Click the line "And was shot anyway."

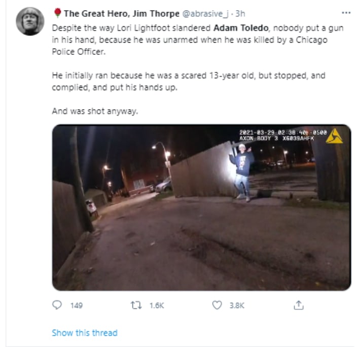[x=95, y=111]
